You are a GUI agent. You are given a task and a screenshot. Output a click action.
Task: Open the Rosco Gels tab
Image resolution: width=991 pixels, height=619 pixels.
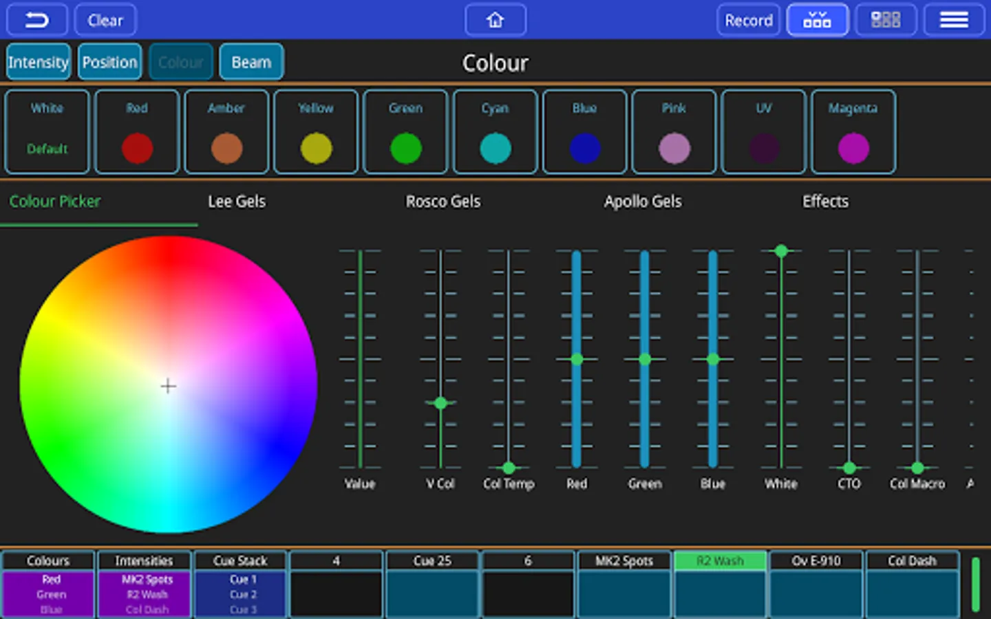coord(443,202)
